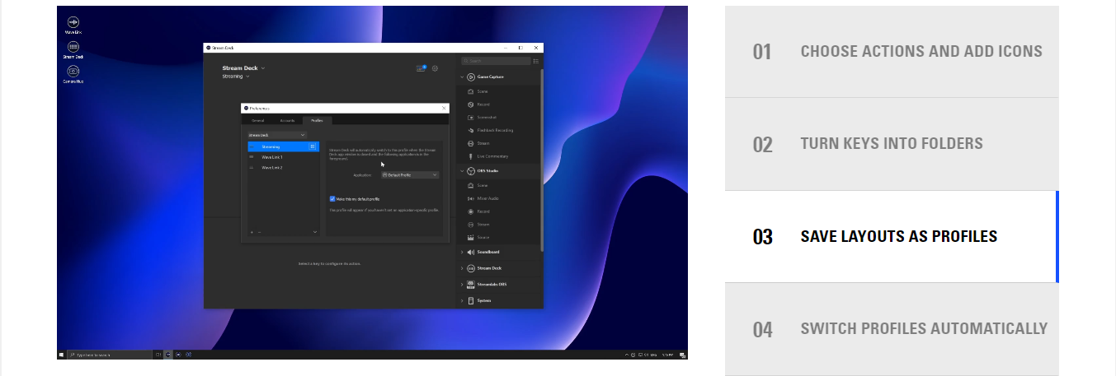Show hidden system tray icons
The image size is (1116, 376).
tap(626, 355)
